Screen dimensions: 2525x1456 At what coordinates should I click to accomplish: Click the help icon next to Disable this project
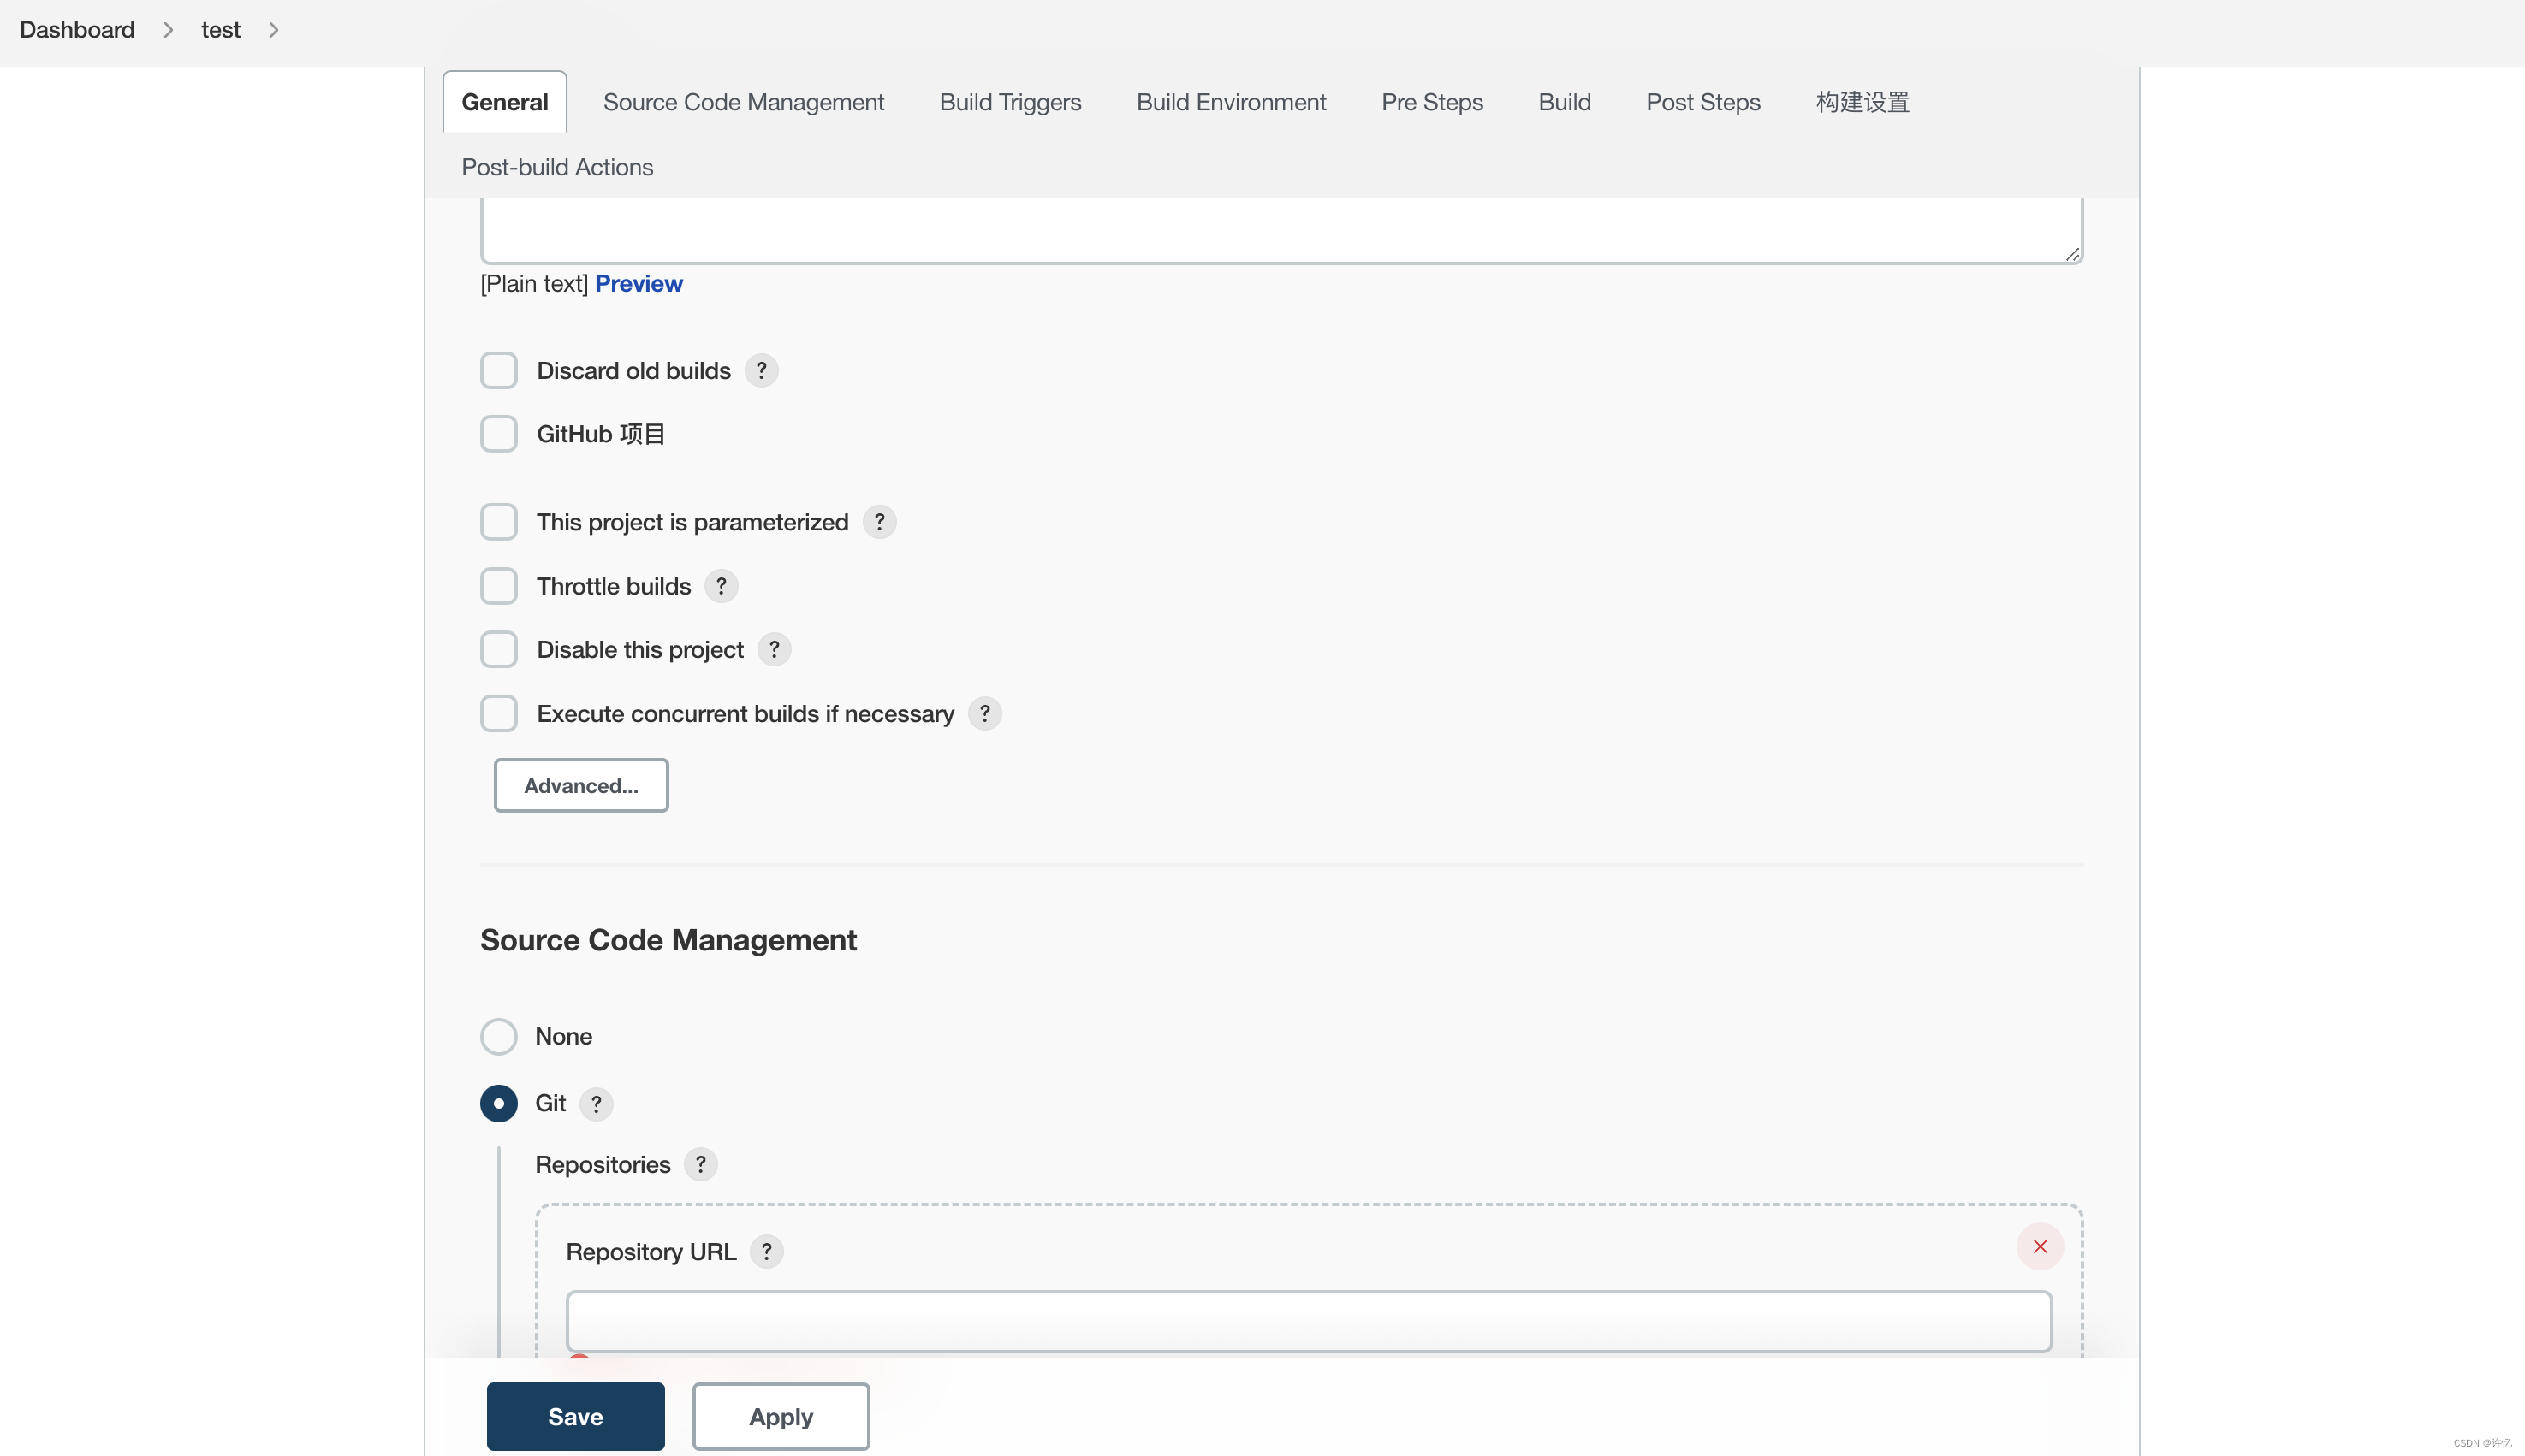(x=774, y=648)
